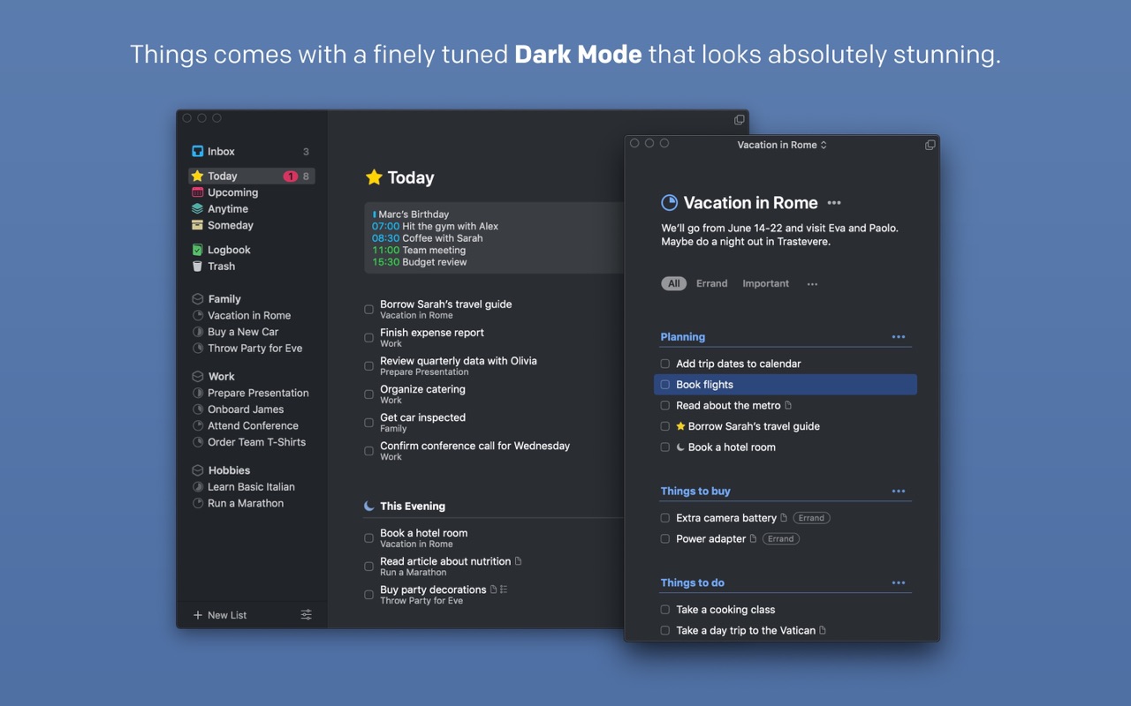The width and height of the screenshot is (1131, 706).
Task: Filter by Errand tag
Action: pos(712,284)
